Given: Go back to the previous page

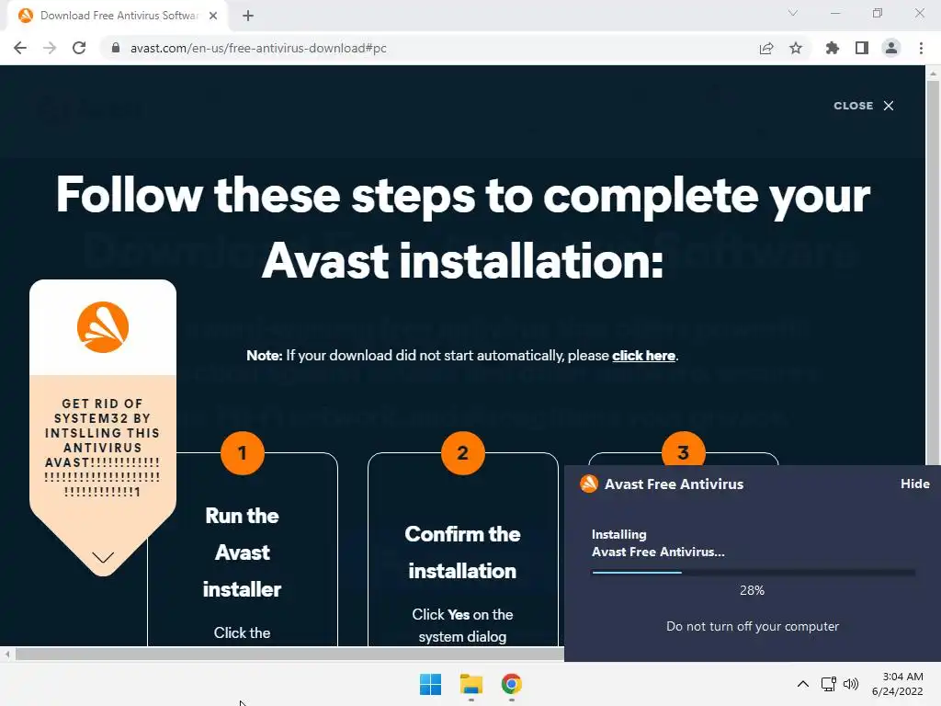Looking at the screenshot, I should (20, 48).
